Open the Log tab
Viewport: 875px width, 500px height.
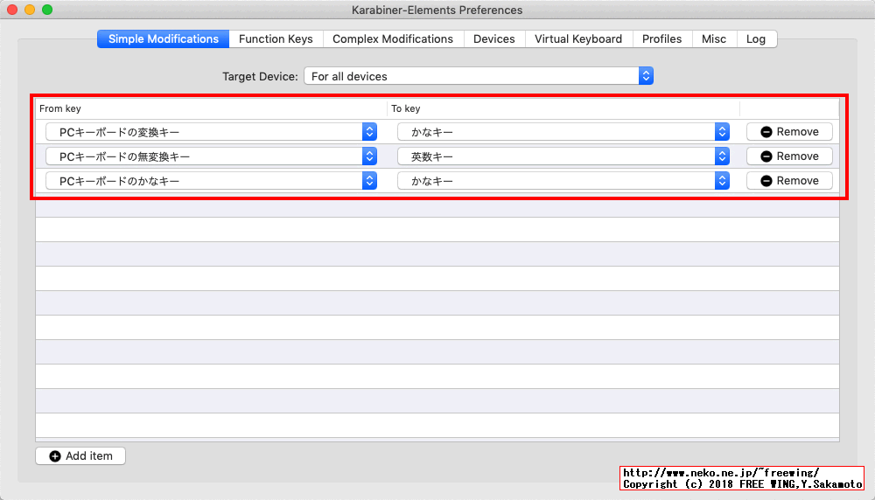point(756,39)
